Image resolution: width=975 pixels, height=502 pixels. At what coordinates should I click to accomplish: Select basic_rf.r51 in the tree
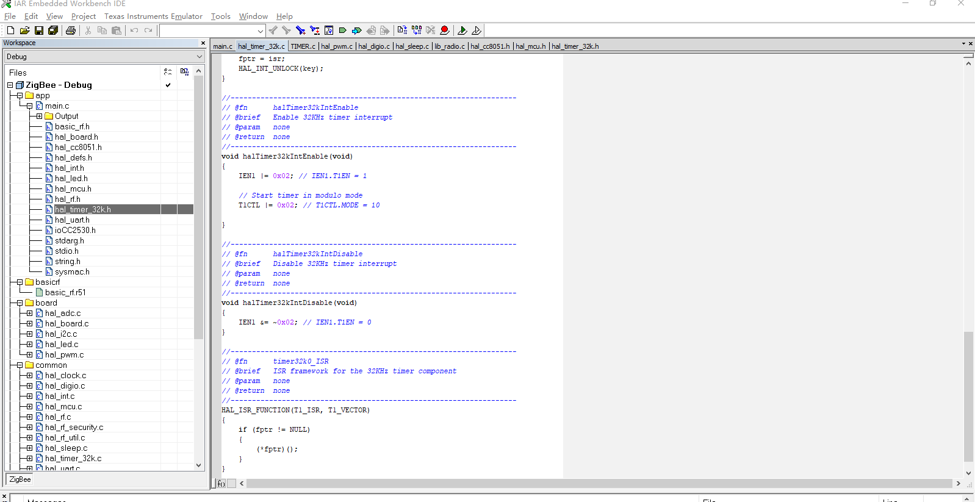click(x=65, y=293)
